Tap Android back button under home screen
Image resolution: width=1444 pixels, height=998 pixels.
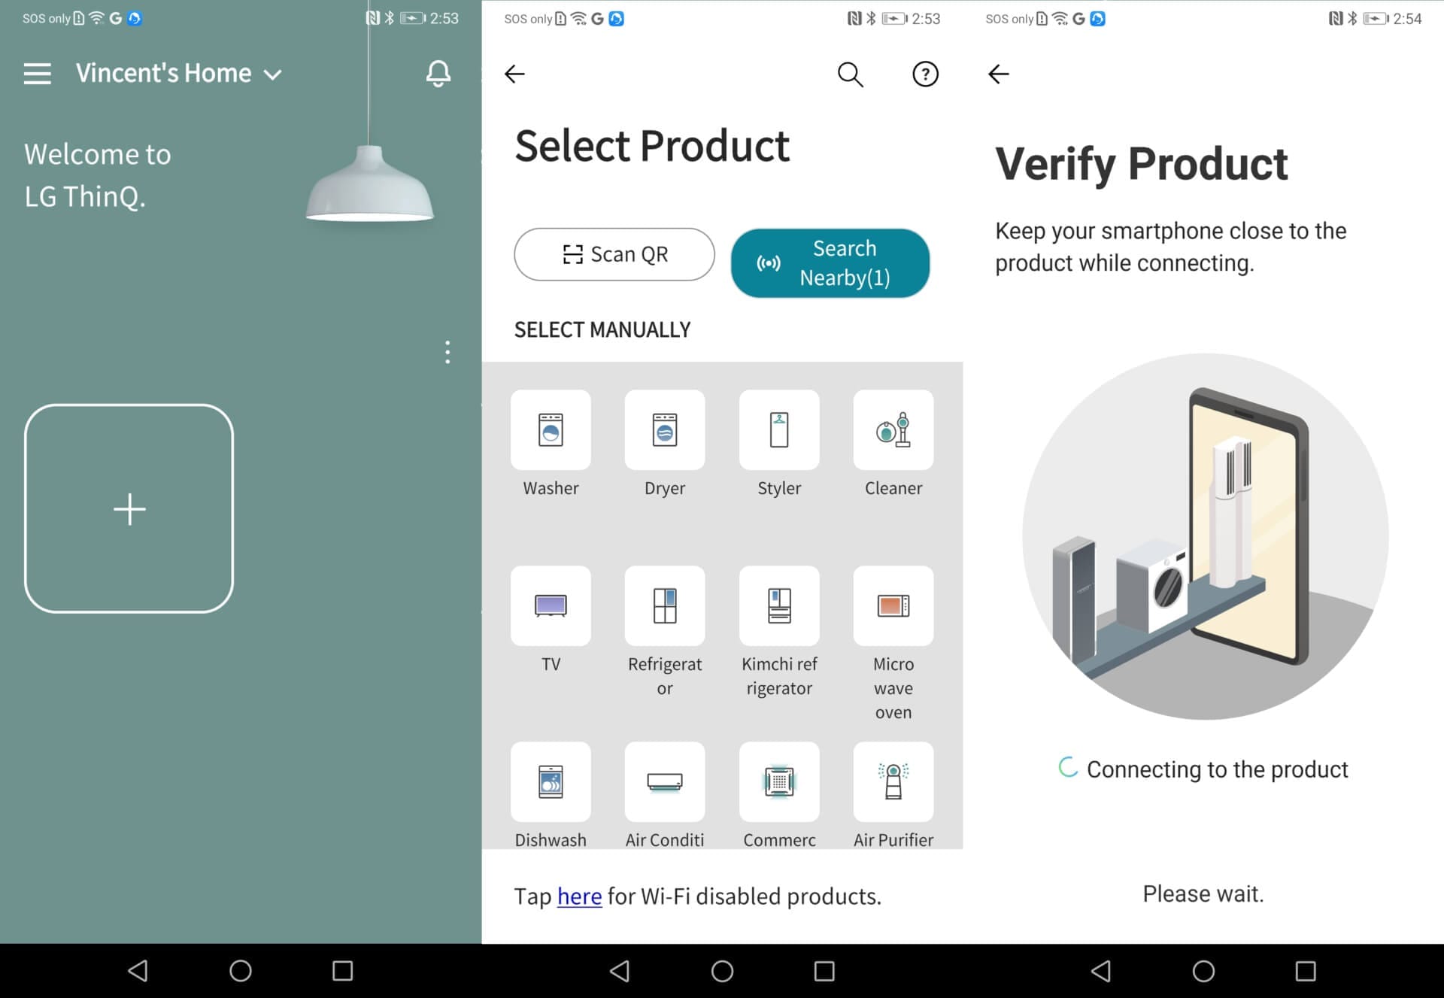(x=138, y=971)
